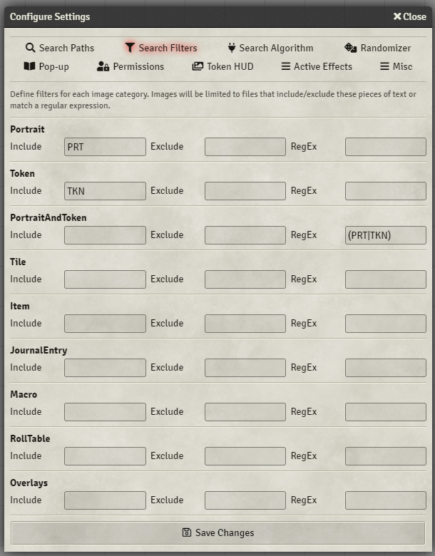Viewport: 435px width, 556px height.
Task: Click the Tile Include field
Action: coord(105,279)
